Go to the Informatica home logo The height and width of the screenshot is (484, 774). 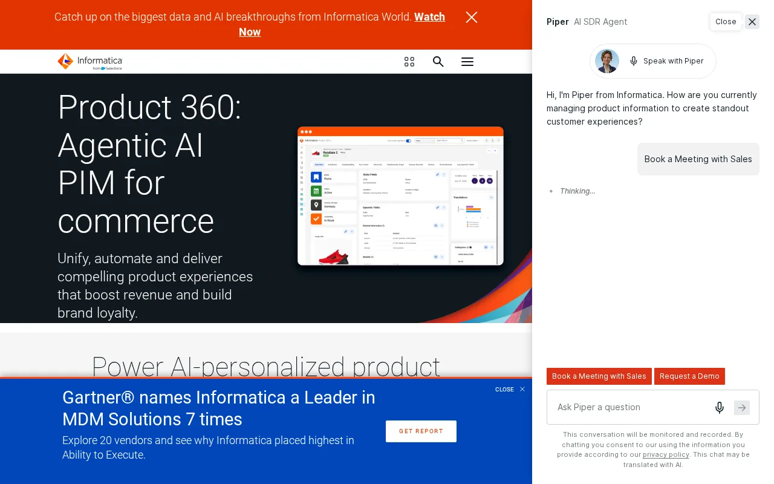point(89,61)
